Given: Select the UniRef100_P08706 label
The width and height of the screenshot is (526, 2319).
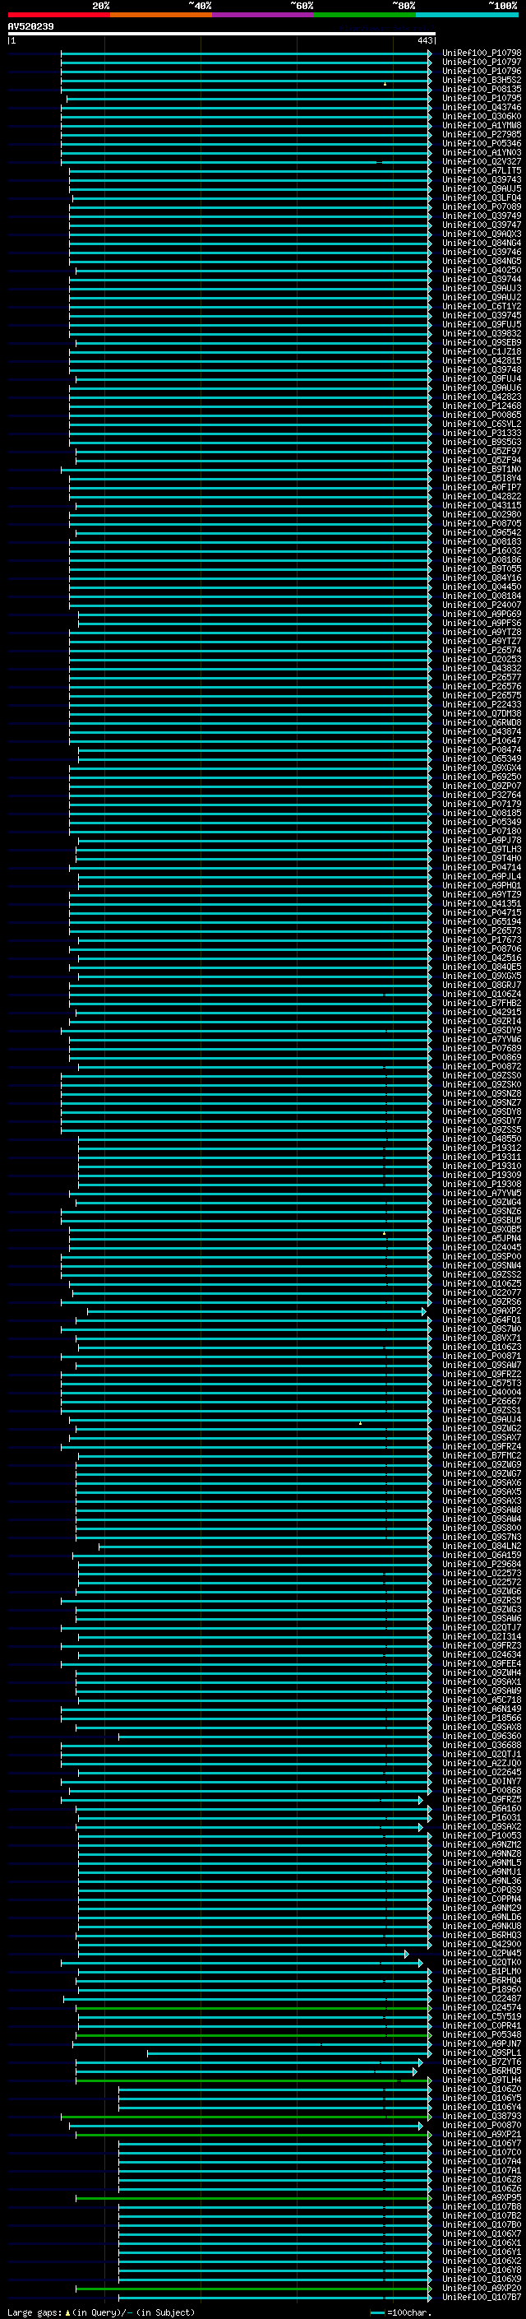Looking at the screenshot, I should 482,948.
